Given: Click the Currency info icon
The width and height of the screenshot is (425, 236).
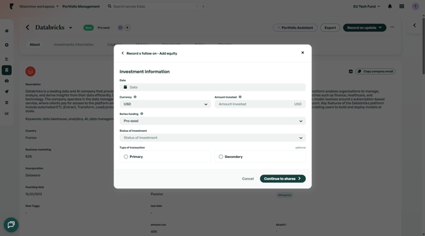Looking at the screenshot, I should (x=135, y=97).
